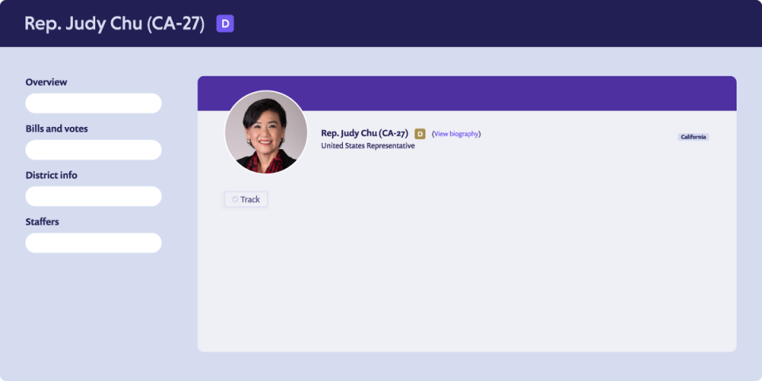Open the View biography link
Image resolution: width=762 pixels, height=381 pixels.
coord(456,134)
